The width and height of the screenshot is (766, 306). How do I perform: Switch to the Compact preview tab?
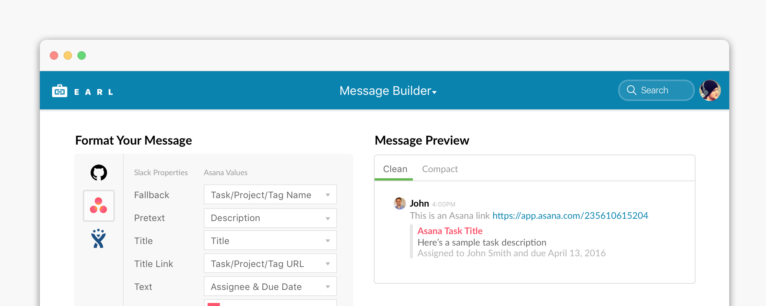440,169
